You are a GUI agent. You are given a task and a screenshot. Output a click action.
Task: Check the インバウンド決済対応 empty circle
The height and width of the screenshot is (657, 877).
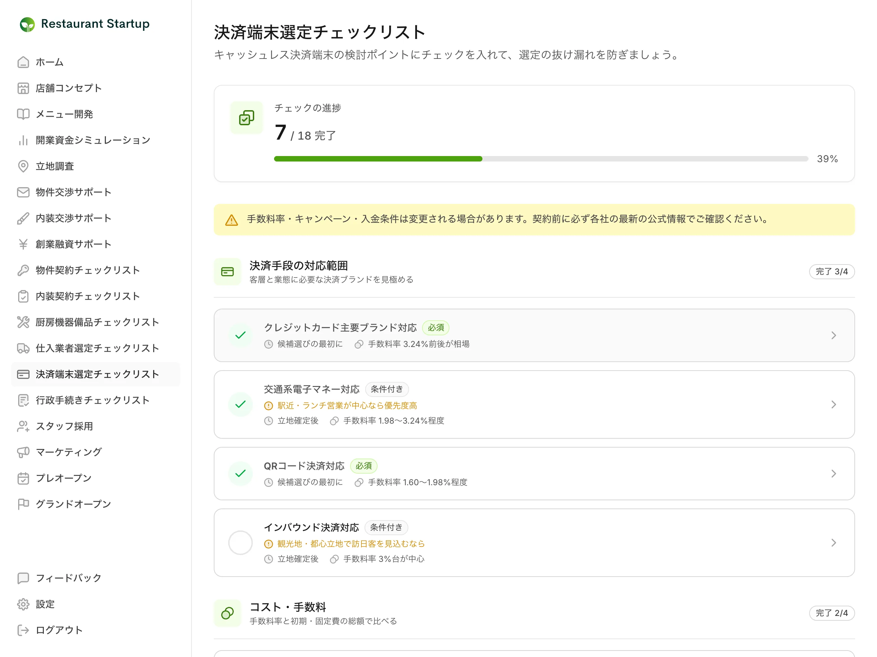(240, 543)
